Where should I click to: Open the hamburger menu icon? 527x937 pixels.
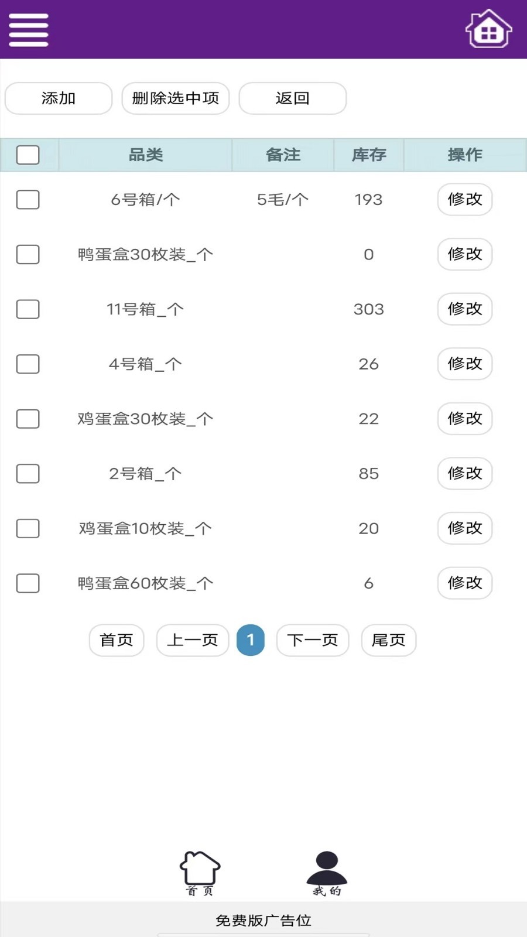click(x=28, y=30)
